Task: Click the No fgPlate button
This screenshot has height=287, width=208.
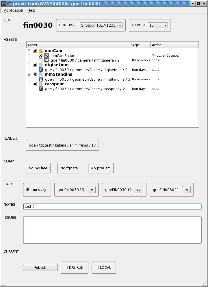Action: click(x=69, y=168)
